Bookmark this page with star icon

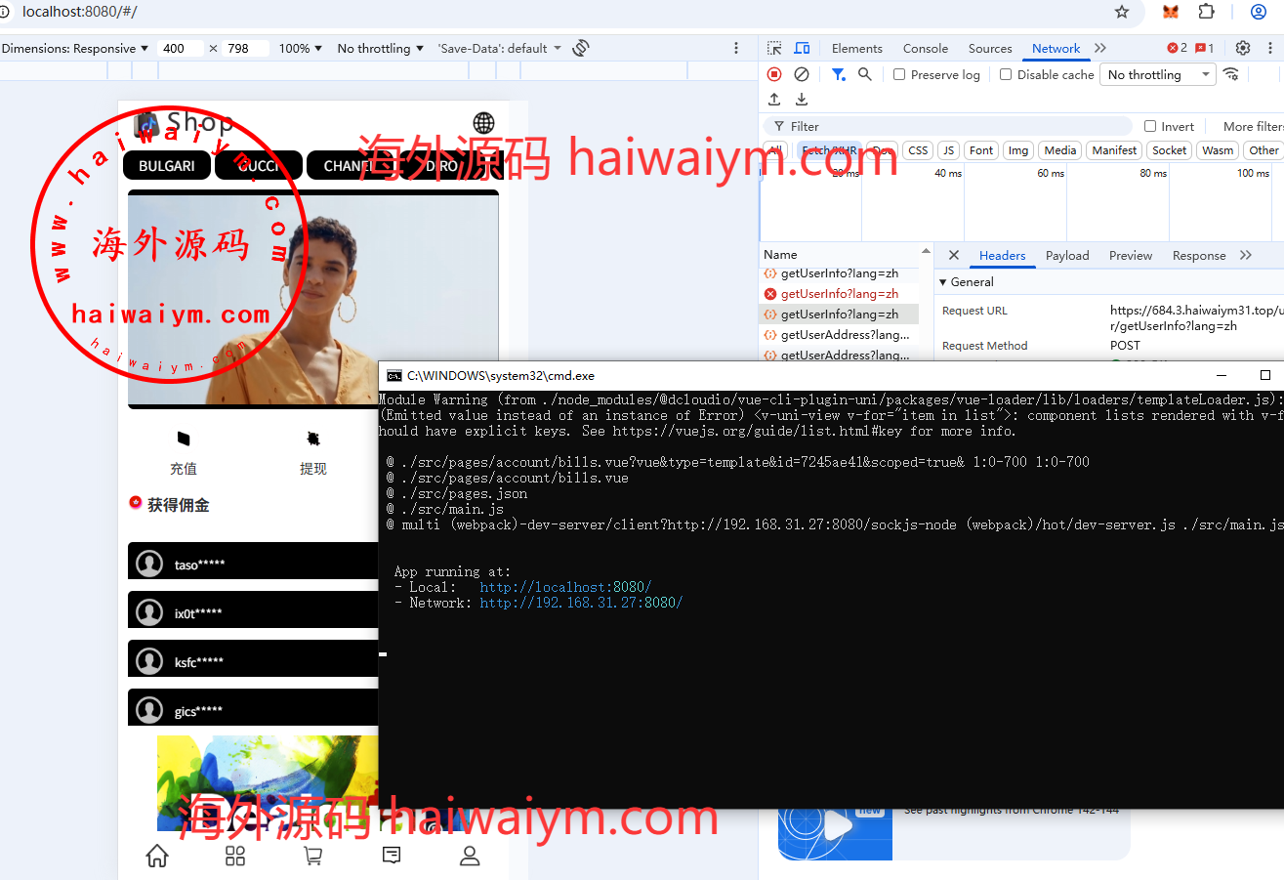point(1122,12)
